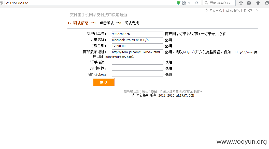
Task: Click the 商品展示地址 URL field
Action: coord(137,52)
